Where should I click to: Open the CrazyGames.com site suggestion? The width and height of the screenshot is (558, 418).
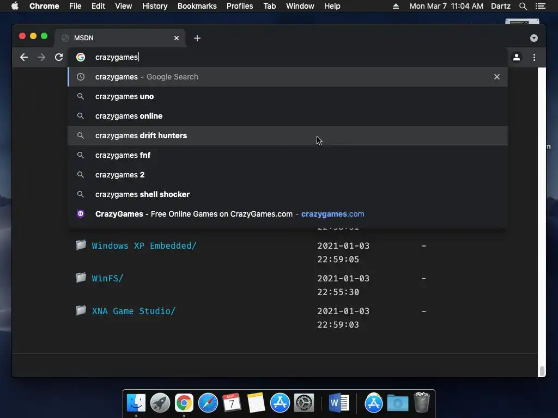(288, 214)
